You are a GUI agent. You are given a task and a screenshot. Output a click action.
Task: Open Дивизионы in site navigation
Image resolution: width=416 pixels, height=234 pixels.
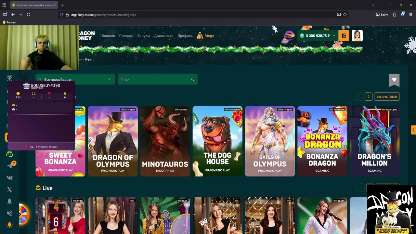(164, 36)
